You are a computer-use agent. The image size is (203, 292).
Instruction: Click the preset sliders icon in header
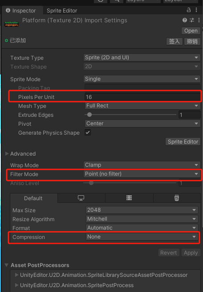click(x=192, y=20)
